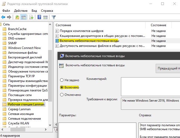180x138 pixels.
Task: Select Планировщик пакетов QoS tree item
Action: click(x=28, y=90)
